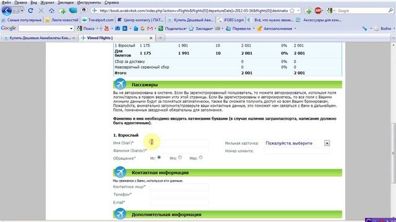Select the Mrs radio button

[x=180, y=158]
